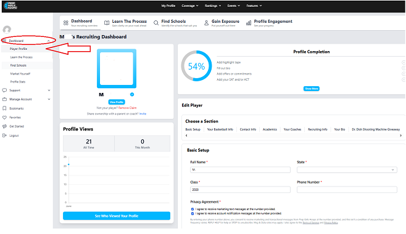This screenshot has height=234, width=406.
Task: Click the circle icon beside Add highlight tape
Action: click(404, 63)
